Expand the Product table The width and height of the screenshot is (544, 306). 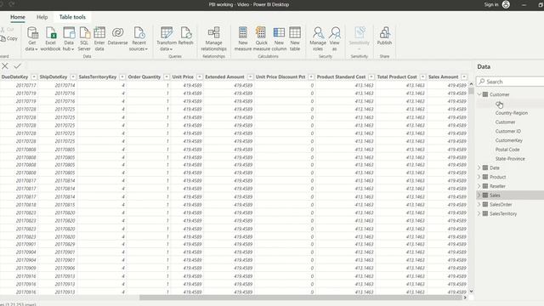(479, 177)
